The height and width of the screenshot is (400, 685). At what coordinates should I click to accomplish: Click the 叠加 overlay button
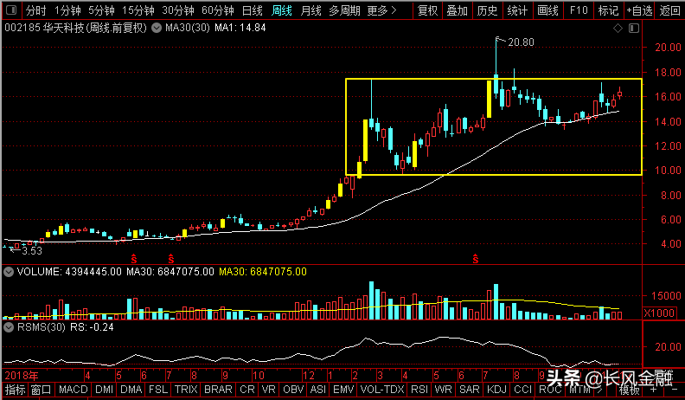click(x=458, y=10)
